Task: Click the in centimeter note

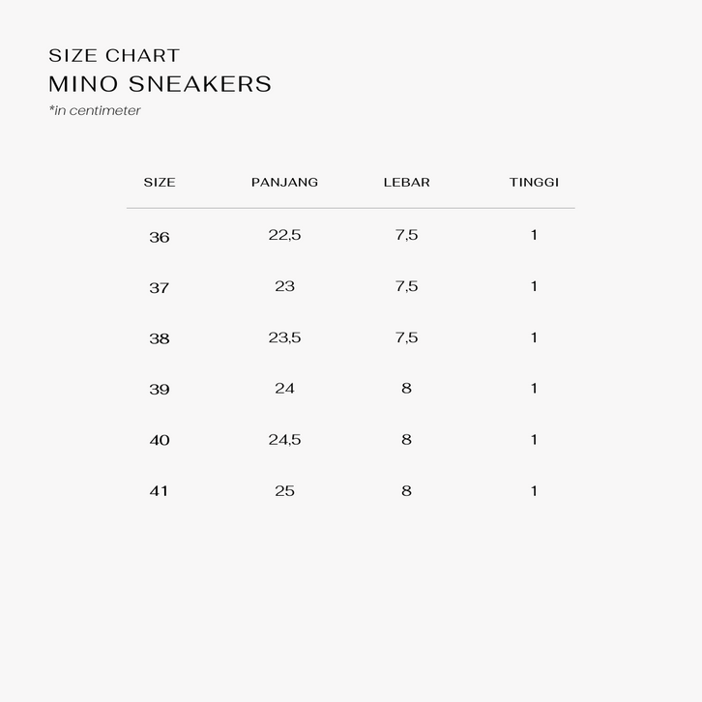Action: coord(95,110)
